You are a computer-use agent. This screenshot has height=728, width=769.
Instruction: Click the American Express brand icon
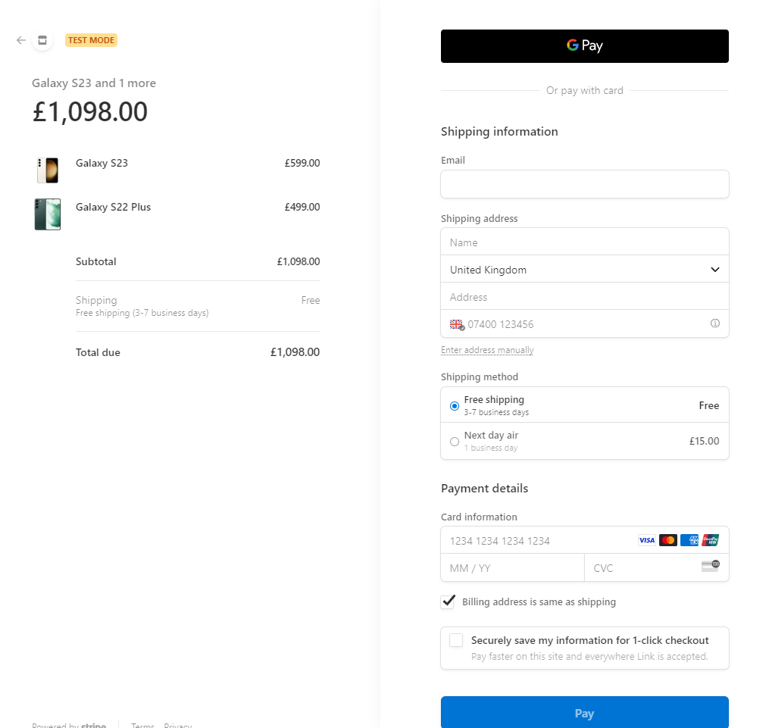689,540
